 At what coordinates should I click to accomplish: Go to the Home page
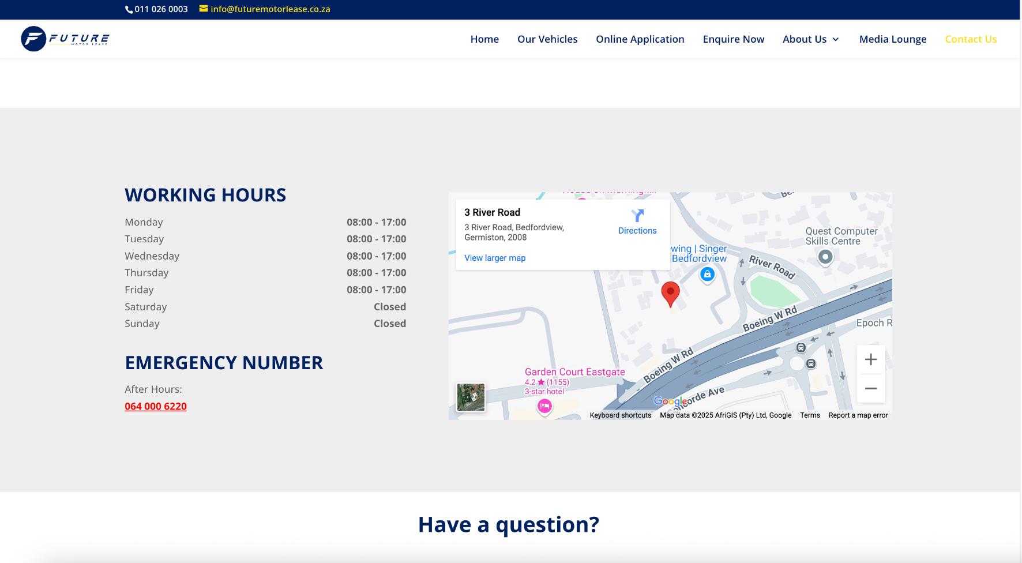tap(484, 39)
